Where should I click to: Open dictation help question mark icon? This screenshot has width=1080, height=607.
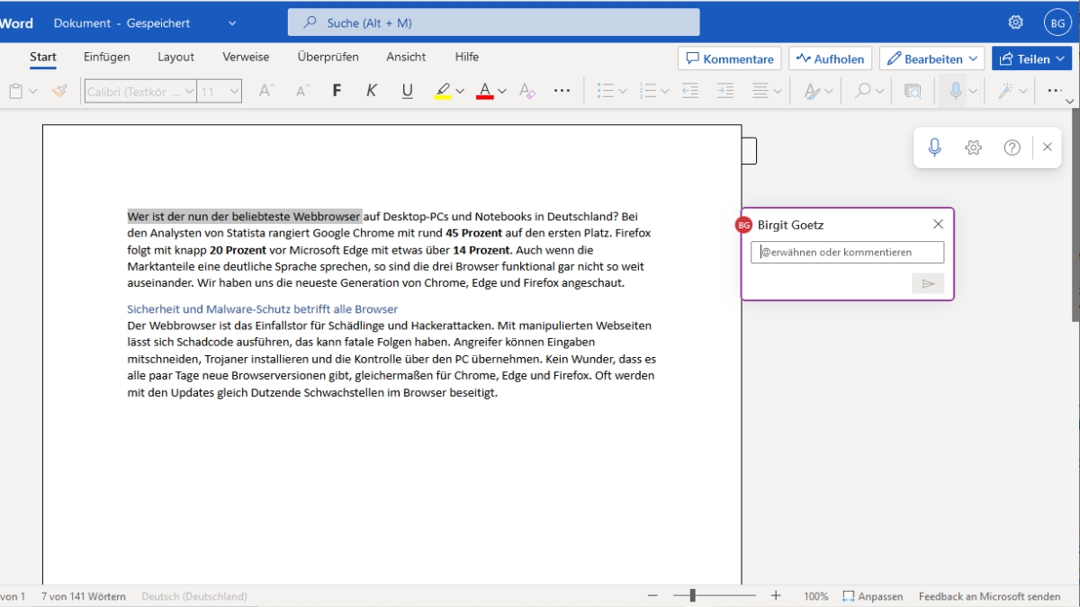[x=1012, y=147]
